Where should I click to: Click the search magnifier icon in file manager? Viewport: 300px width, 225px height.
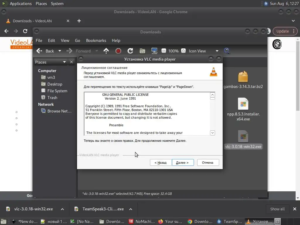point(227,51)
